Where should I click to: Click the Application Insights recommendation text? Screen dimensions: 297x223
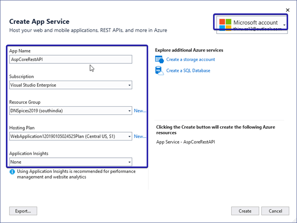click(76, 174)
